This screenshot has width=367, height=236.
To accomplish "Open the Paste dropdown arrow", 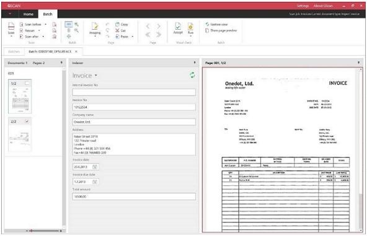I will pos(133,37).
